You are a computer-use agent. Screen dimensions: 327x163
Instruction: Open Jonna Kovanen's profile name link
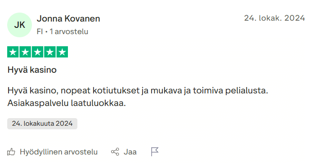coord(68,19)
